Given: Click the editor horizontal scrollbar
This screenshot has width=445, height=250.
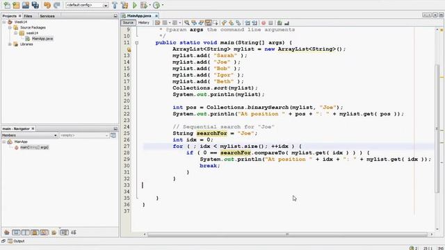Looking at the screenshot, I should coord(287,235).
